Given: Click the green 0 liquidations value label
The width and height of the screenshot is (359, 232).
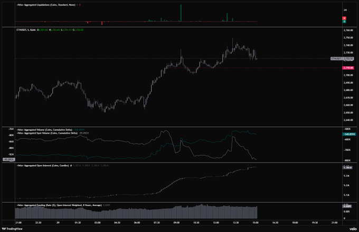Looking at the screenshot, I should point(344,22).
